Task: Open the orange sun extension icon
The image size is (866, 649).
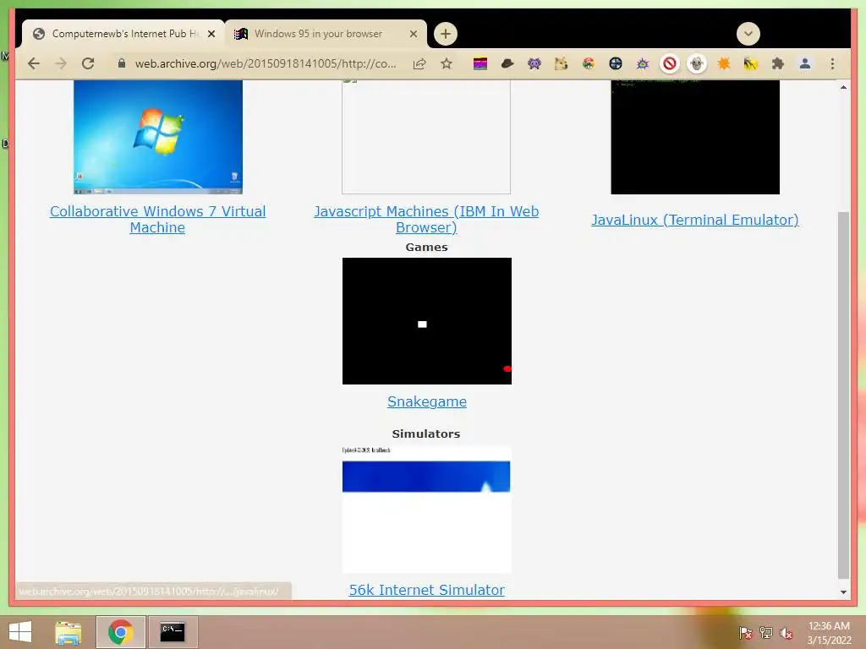Action: click(x=724, y=63)
